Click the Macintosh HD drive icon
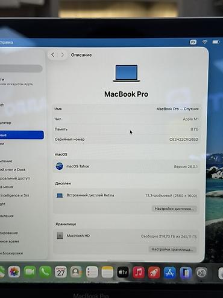 [x=60, y=236]
